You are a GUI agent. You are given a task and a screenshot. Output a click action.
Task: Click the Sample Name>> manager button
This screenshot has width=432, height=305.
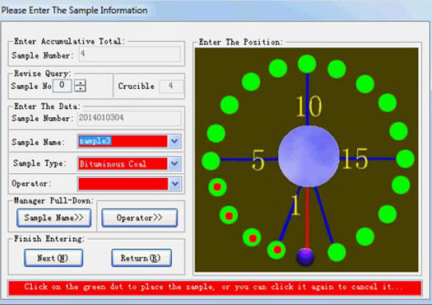[x=54, y=218]
